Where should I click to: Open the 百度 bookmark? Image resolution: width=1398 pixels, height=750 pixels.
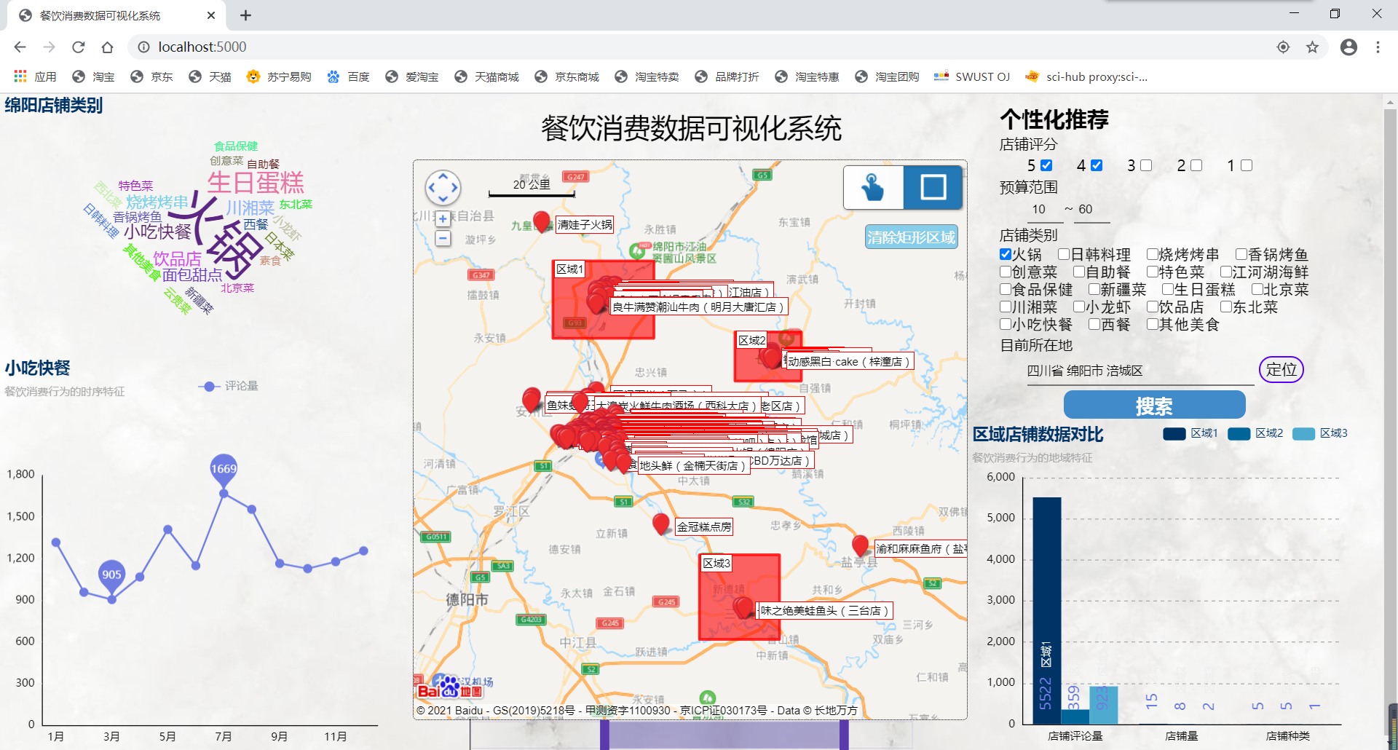[348, 76]
